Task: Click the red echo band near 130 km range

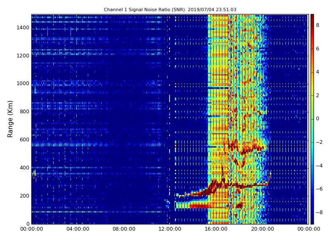Action: coord(199,205)
